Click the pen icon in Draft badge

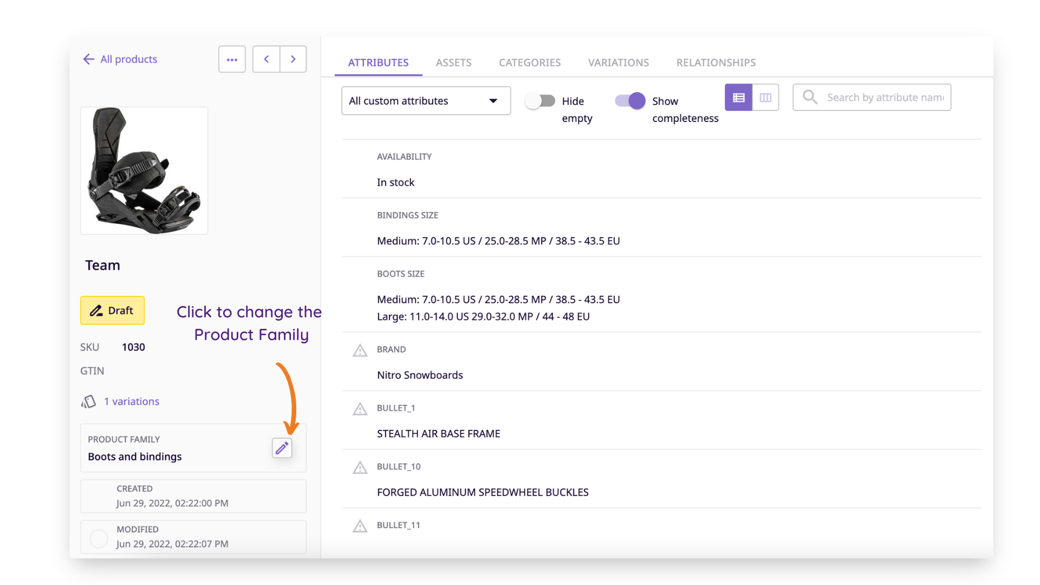pos(96,310)
